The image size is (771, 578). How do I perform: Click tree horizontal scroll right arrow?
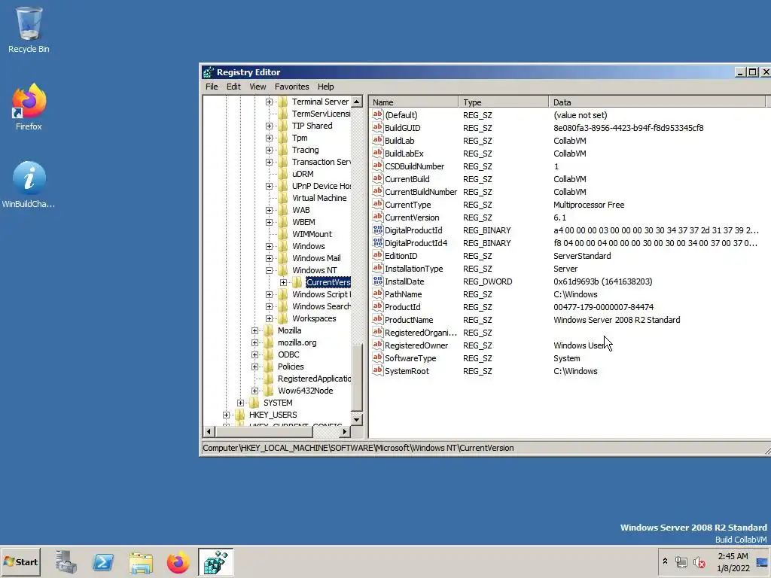pos(345,431)
